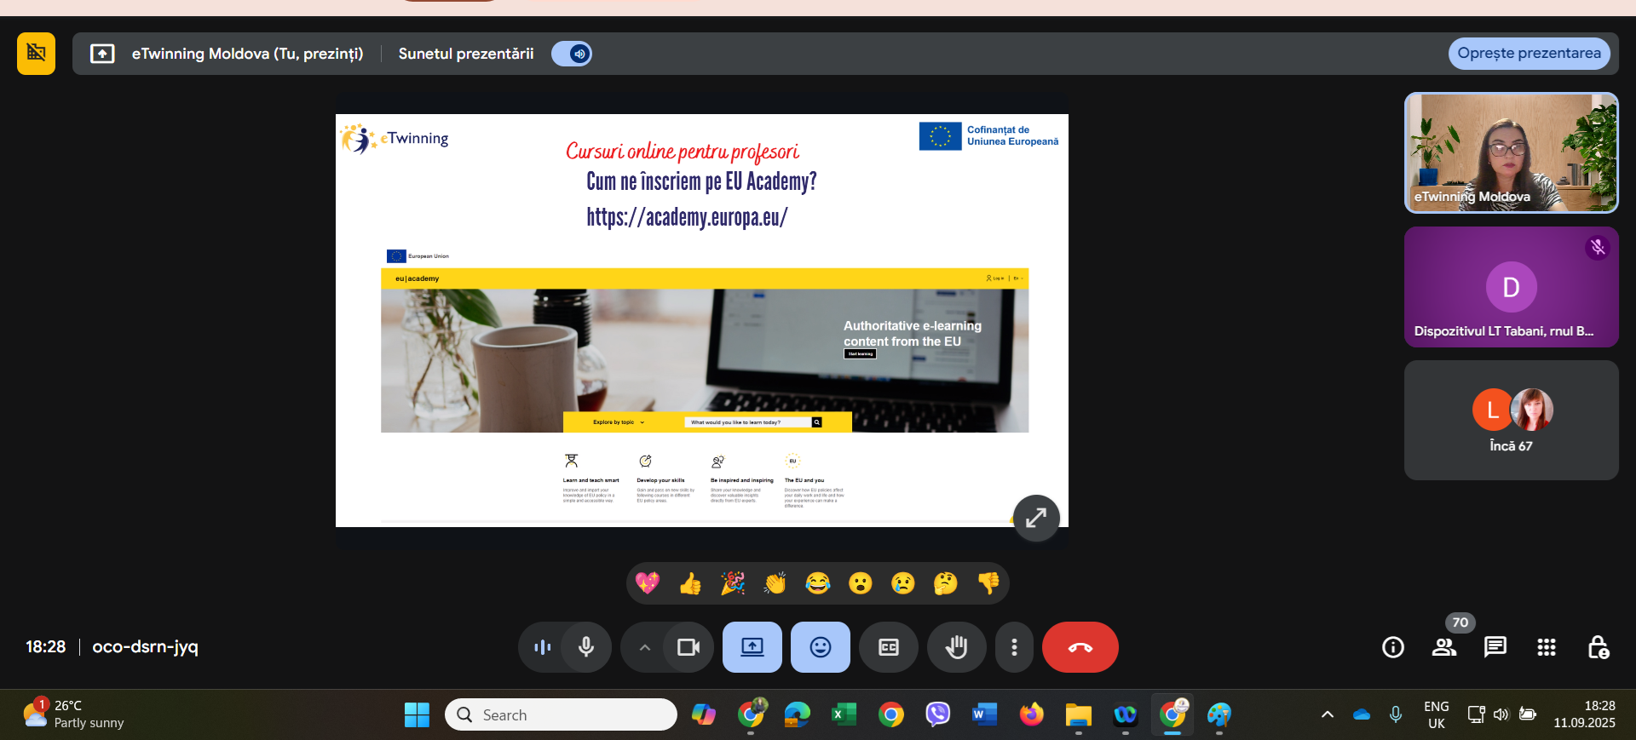Open Word from the taskbar
The image size is (1636, 740).
[984, 714]
